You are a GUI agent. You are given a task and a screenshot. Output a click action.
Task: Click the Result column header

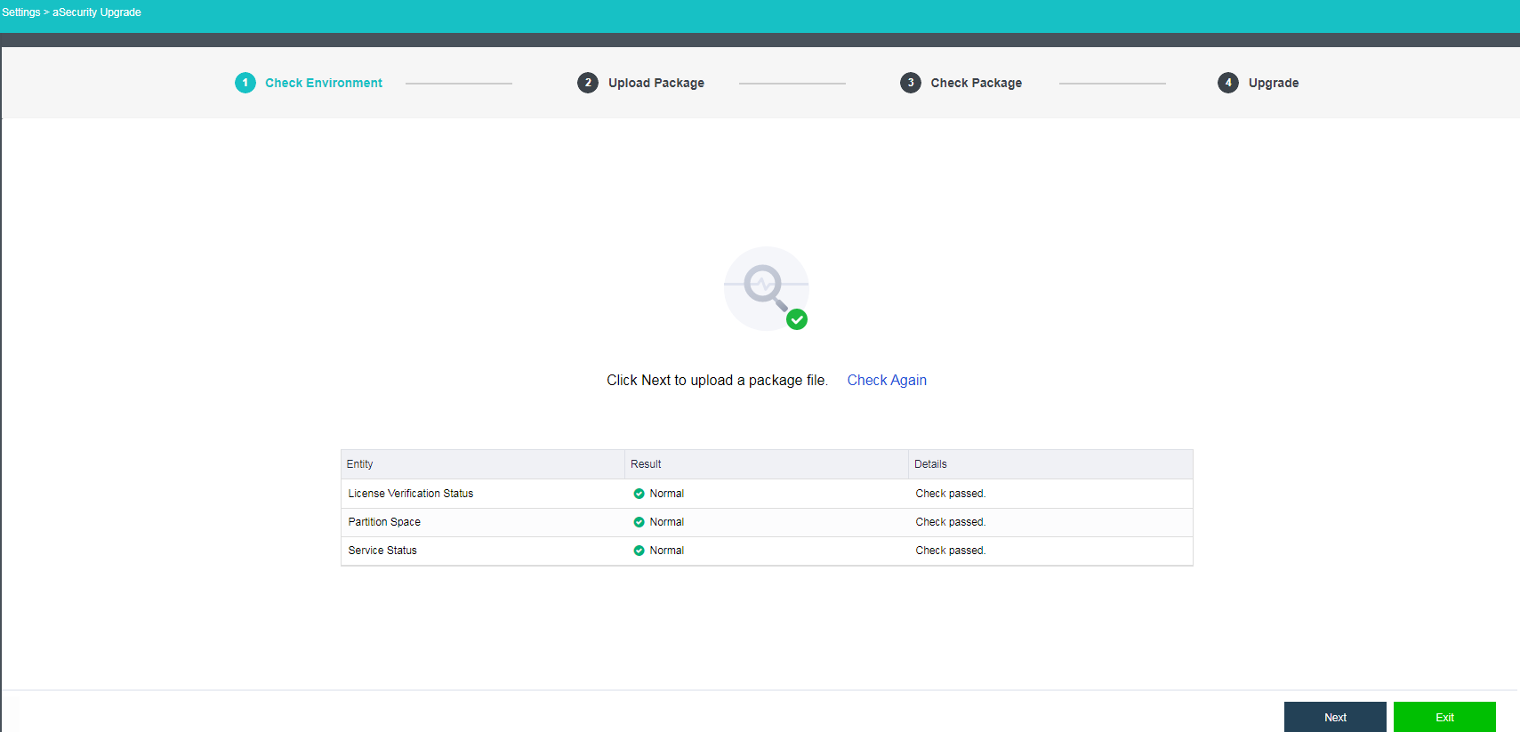coord(646,464)
